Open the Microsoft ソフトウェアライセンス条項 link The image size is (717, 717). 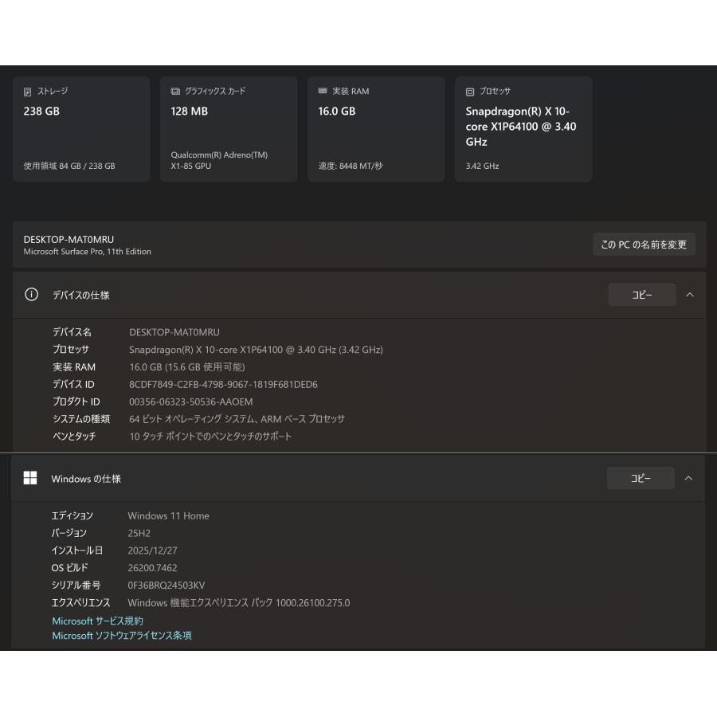pos(120,635)
